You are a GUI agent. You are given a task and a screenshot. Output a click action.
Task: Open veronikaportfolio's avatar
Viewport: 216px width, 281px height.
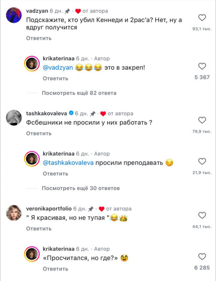coord(14,213)
